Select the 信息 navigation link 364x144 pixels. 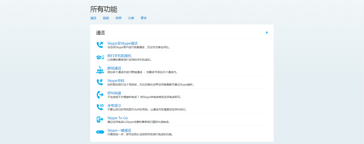coord(118,18)
